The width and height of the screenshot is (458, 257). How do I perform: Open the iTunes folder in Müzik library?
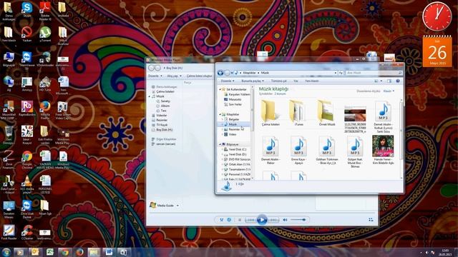point(298,113)
